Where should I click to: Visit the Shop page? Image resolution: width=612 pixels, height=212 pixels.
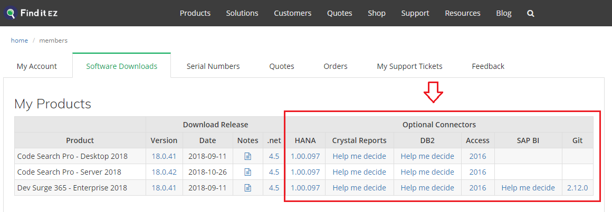(x=377, y=13)
